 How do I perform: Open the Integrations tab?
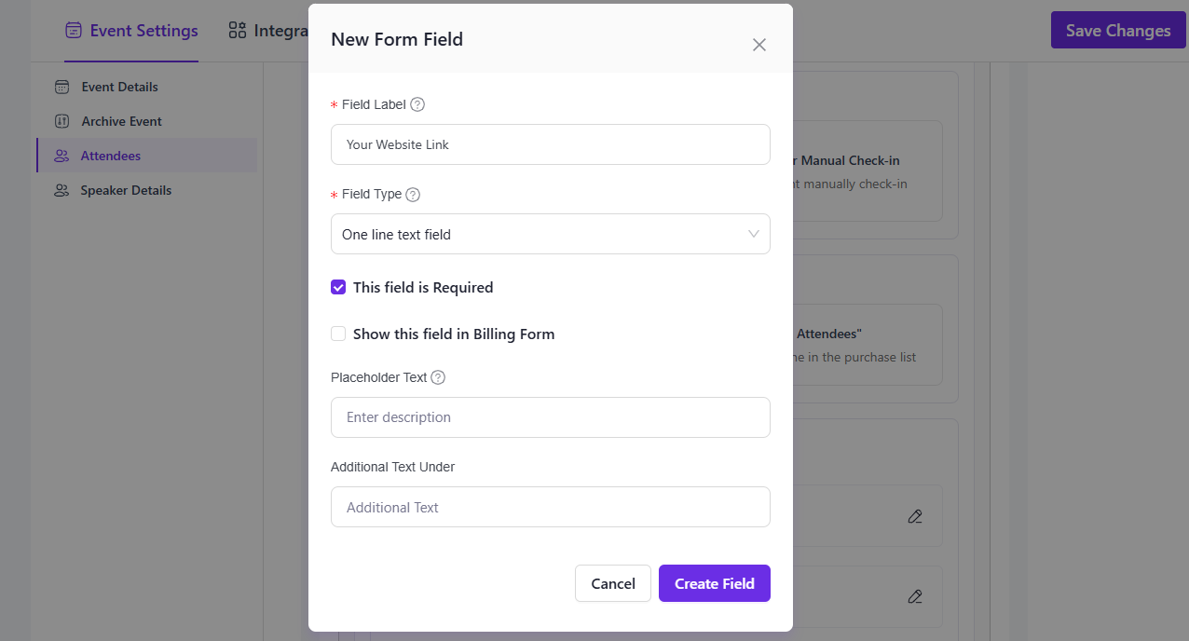pos(270,31)
